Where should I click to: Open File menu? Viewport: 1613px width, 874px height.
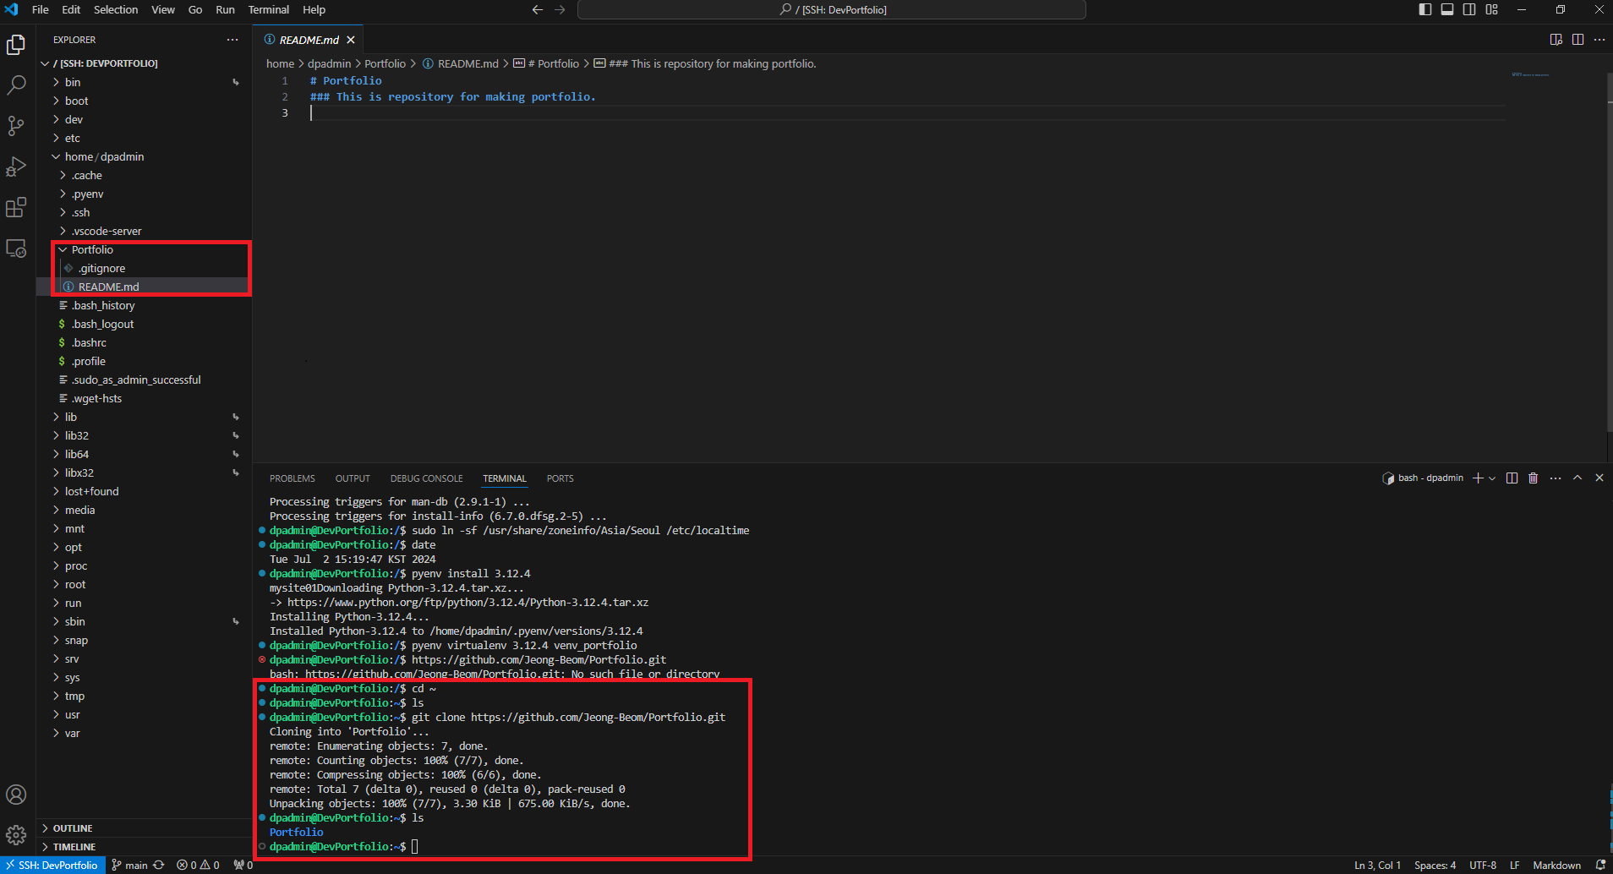click(40, 10)
